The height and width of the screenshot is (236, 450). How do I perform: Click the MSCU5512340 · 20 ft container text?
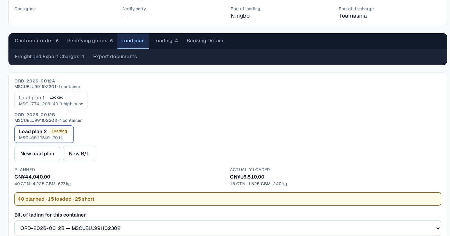[40, 138]
